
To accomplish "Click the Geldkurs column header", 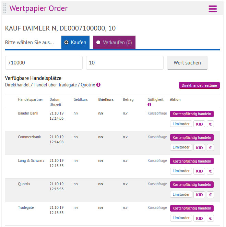I will pyautogui.click(x=81, y=99).
